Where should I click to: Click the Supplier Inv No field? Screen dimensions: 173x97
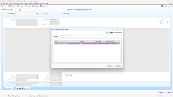[55, 24]
